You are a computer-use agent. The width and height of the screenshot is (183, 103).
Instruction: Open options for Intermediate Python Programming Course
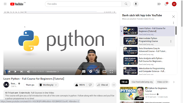171,41
